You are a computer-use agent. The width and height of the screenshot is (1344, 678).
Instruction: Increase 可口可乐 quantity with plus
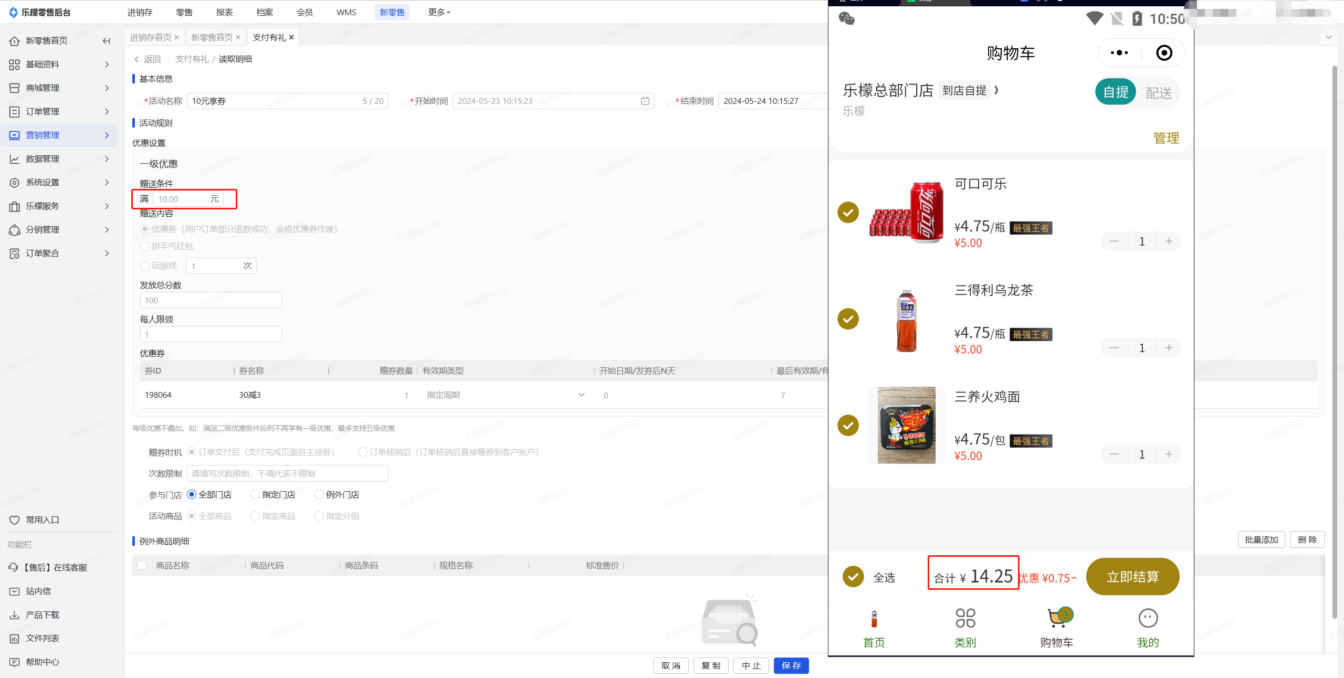tap(1169, 241)
